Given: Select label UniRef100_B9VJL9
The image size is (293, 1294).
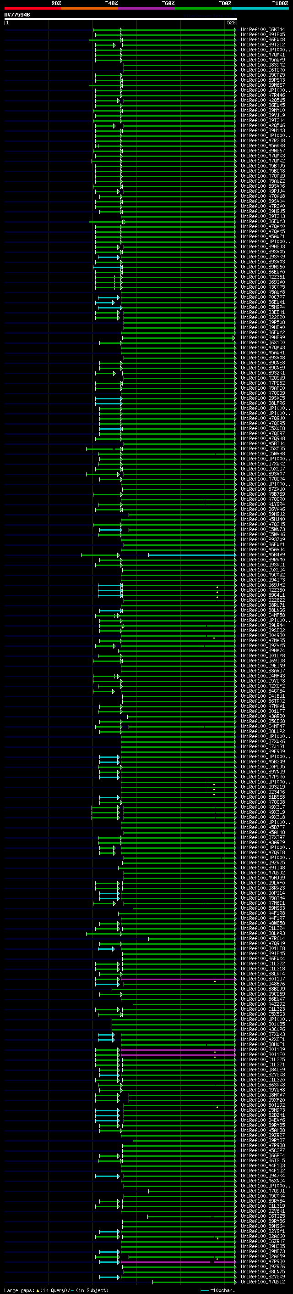Looking at the screenshot, I should point(263,116).
